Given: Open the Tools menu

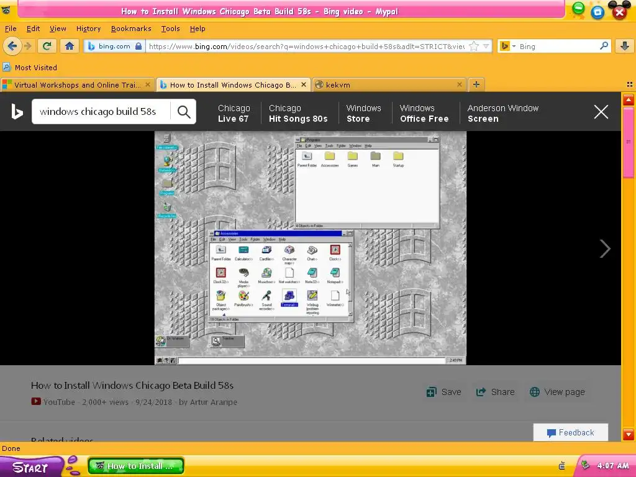Looking at the screenshot, I should coord(170,29).
